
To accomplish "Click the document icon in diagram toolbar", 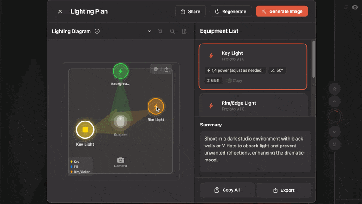I will pos(185,31).
